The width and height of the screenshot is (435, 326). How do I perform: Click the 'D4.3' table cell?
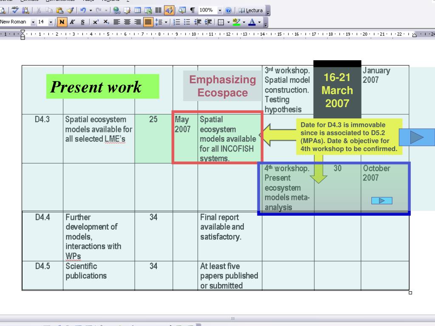coord(42,139)
